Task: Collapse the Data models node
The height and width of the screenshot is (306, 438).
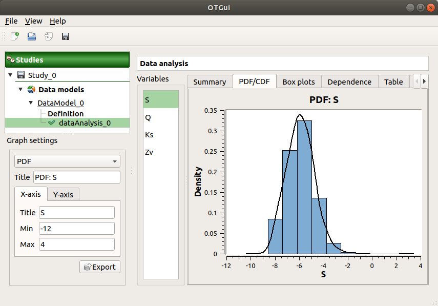Action: 19,89
